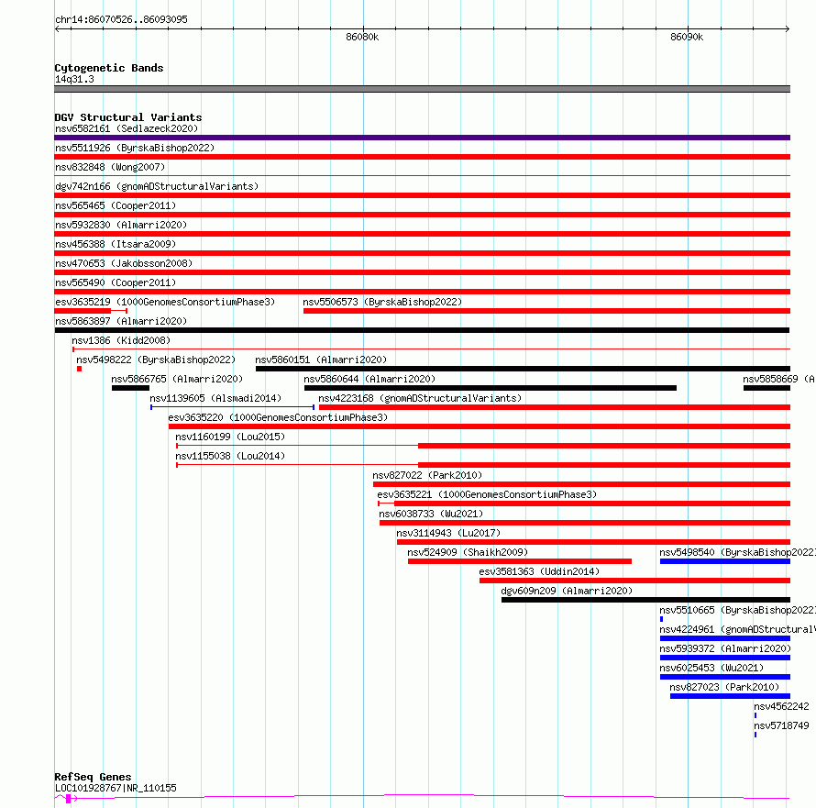
Task: Select nsv6025453 (Wu2021) label
Action: click(711, 668)
